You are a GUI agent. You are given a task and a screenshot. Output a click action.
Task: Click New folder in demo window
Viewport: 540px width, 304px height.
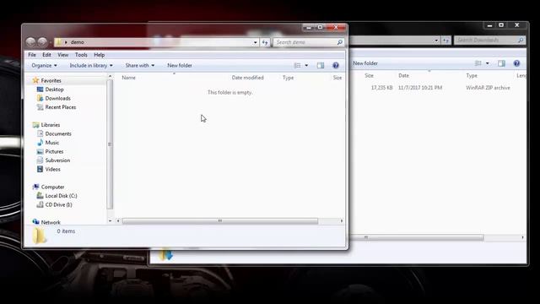tap(180, 66)
